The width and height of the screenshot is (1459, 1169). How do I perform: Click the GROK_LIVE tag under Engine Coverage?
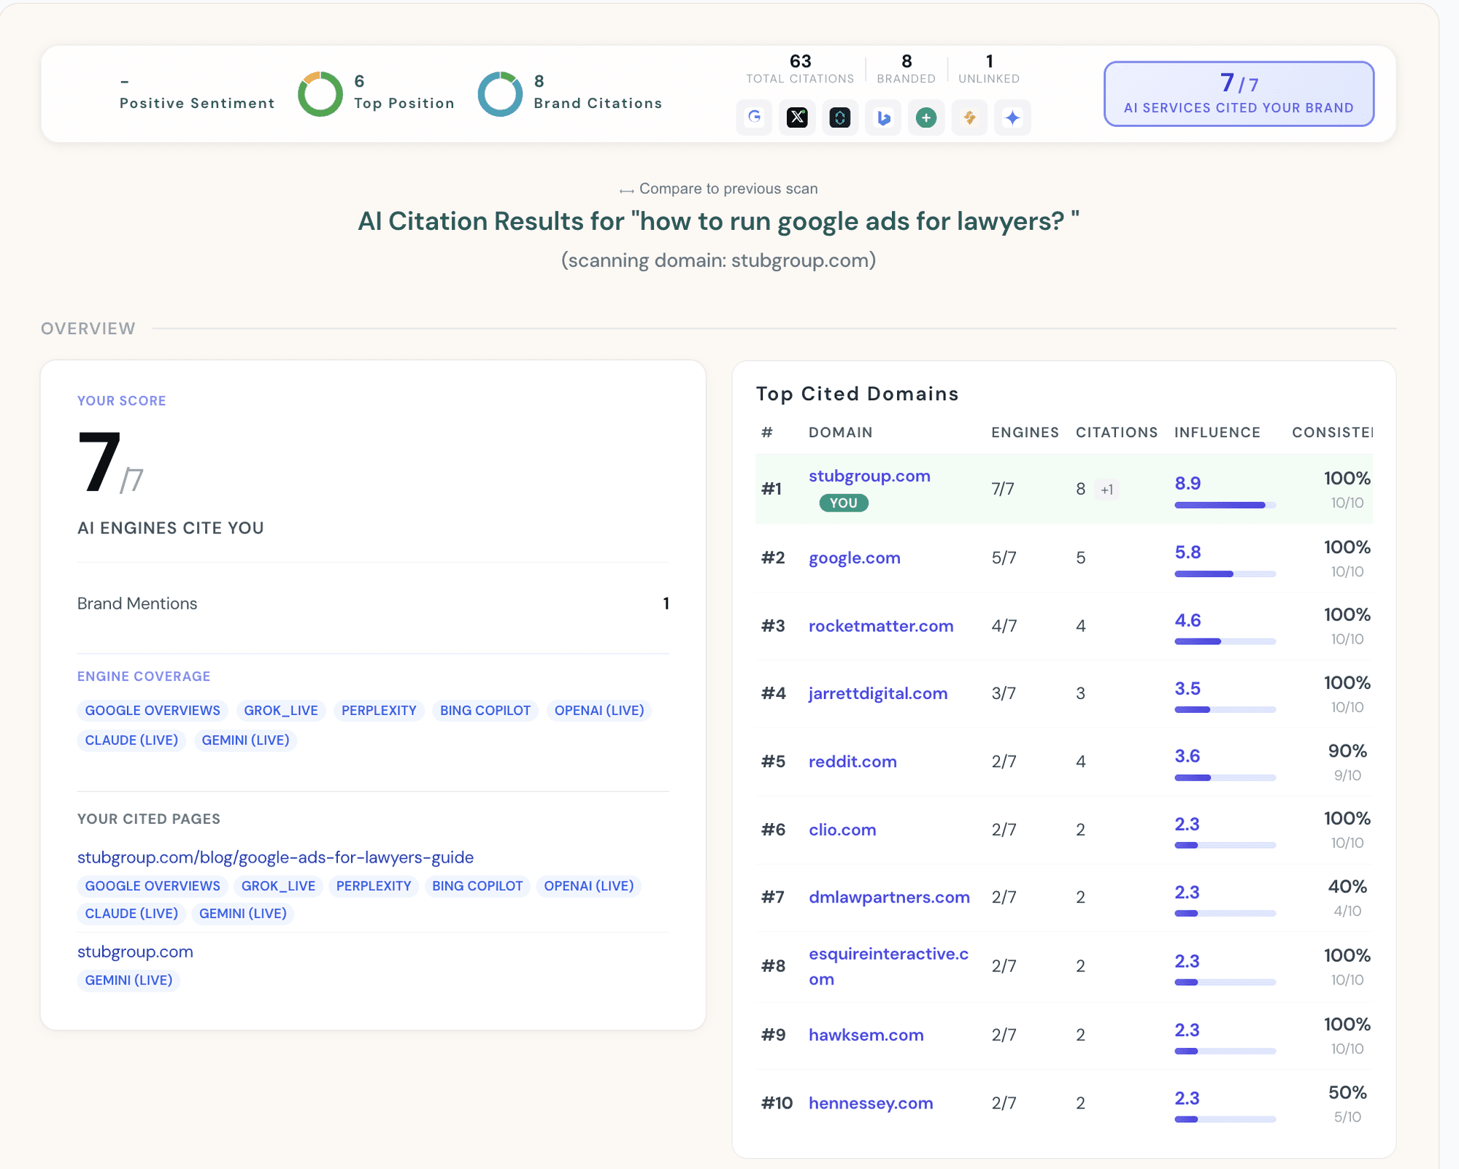point(281,711)
